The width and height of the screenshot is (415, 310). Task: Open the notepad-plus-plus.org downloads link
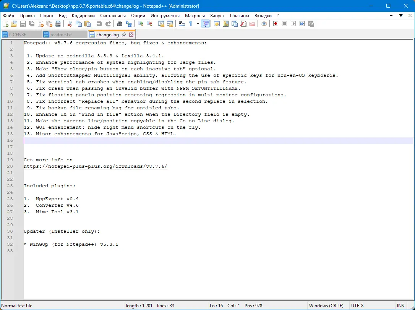click(x=96, y=167)
